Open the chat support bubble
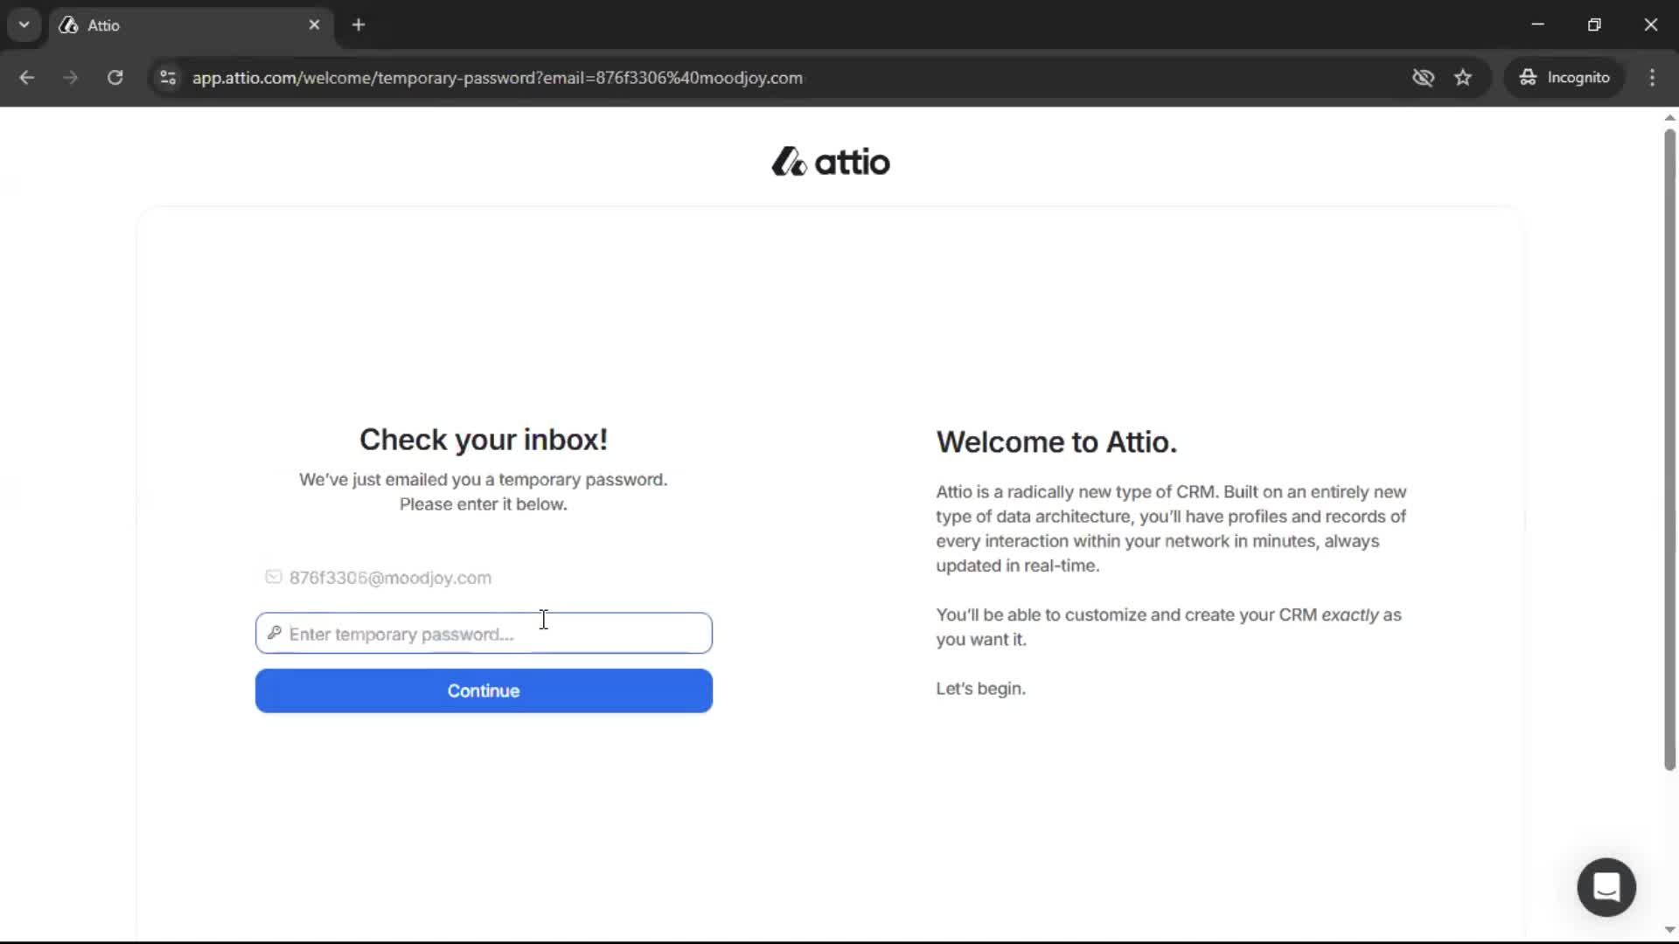Viewport: 1679px width, 944px height. [x=1606, y=886]
